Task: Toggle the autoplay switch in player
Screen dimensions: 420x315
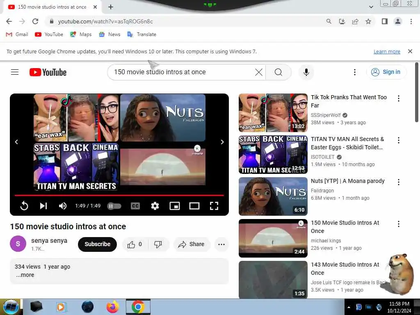Action: point(114,206)
